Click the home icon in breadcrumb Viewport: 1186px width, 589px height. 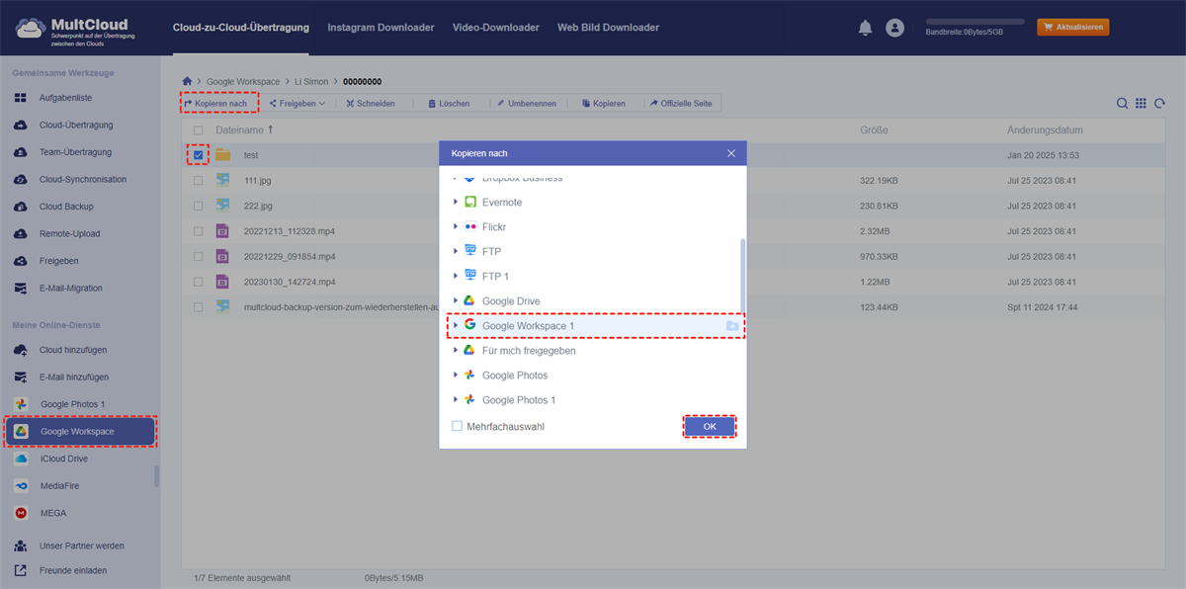point(188,81)
